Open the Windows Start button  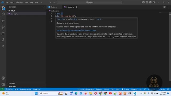(36, 93)
